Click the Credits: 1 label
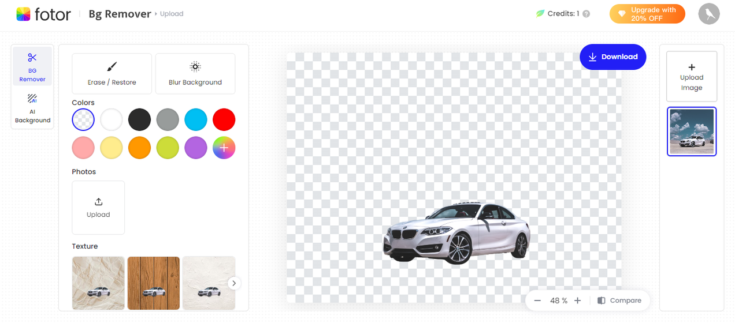This screenshot has width=735, height=323. (x=563, y=14)
